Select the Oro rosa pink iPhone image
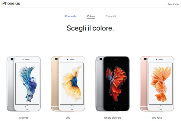Viewport: 181px width, 121px height. [157, 84]
